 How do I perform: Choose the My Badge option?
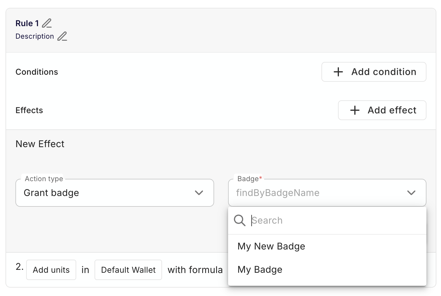[x=260, y=270]
